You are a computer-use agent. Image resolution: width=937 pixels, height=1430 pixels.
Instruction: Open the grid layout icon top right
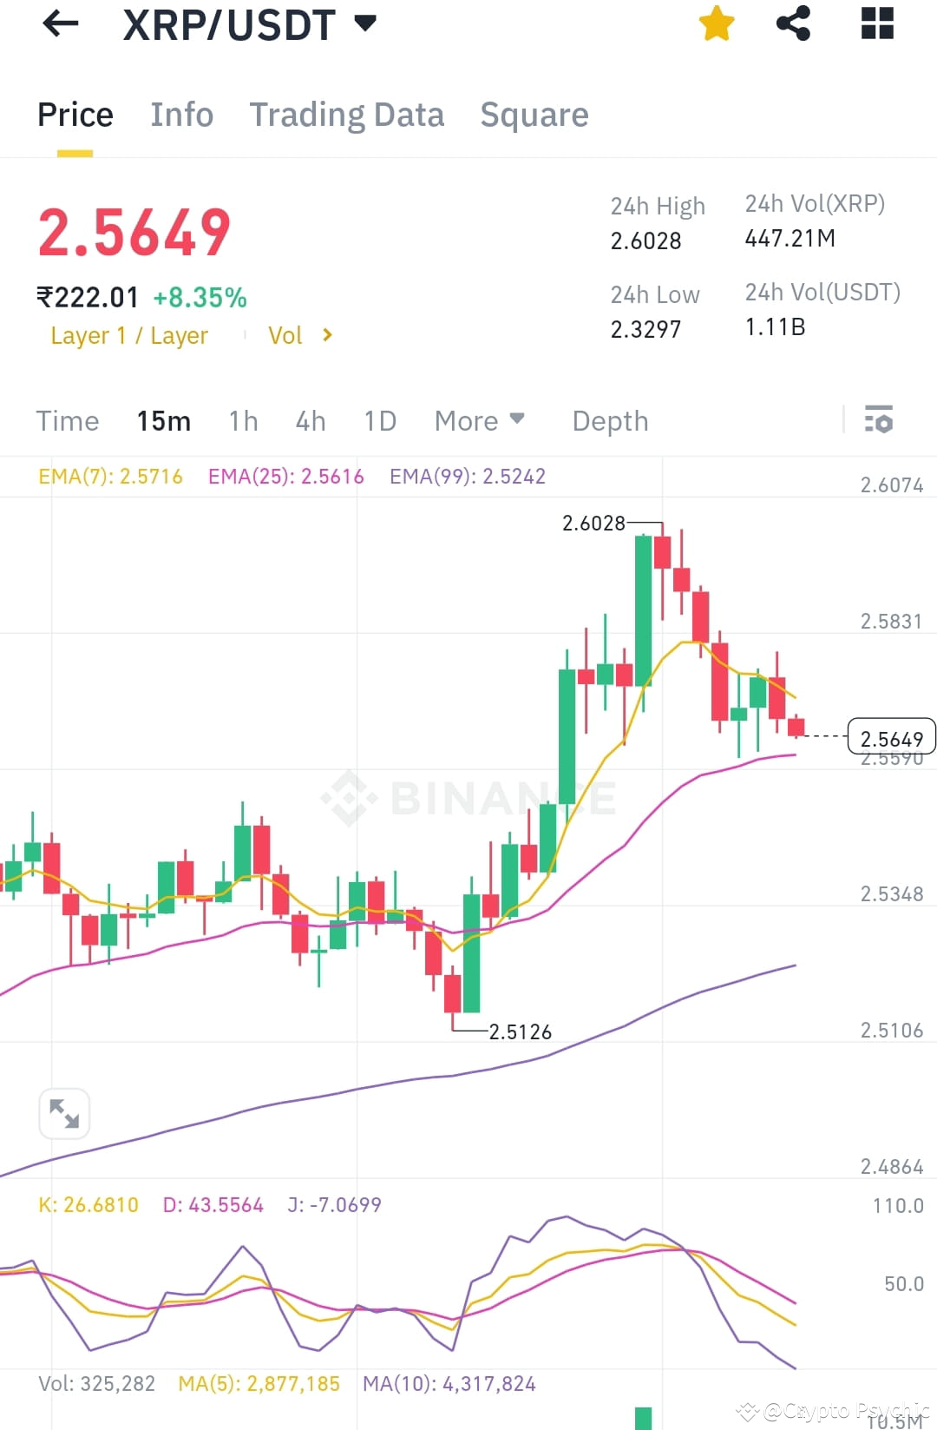coord(876,23)
